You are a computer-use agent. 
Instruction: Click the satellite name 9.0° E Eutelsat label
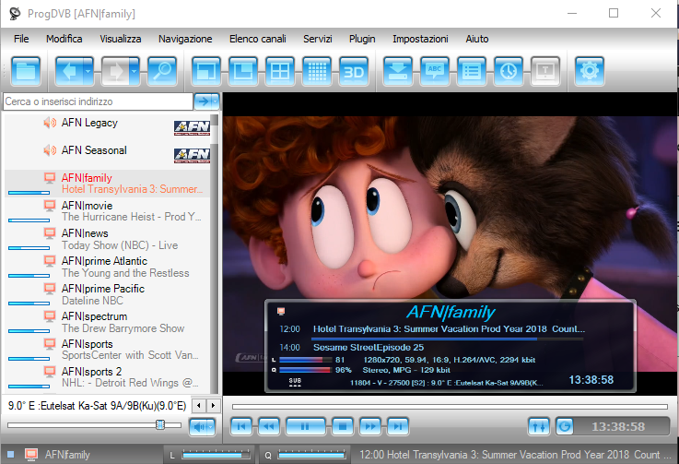click(97, 406)
